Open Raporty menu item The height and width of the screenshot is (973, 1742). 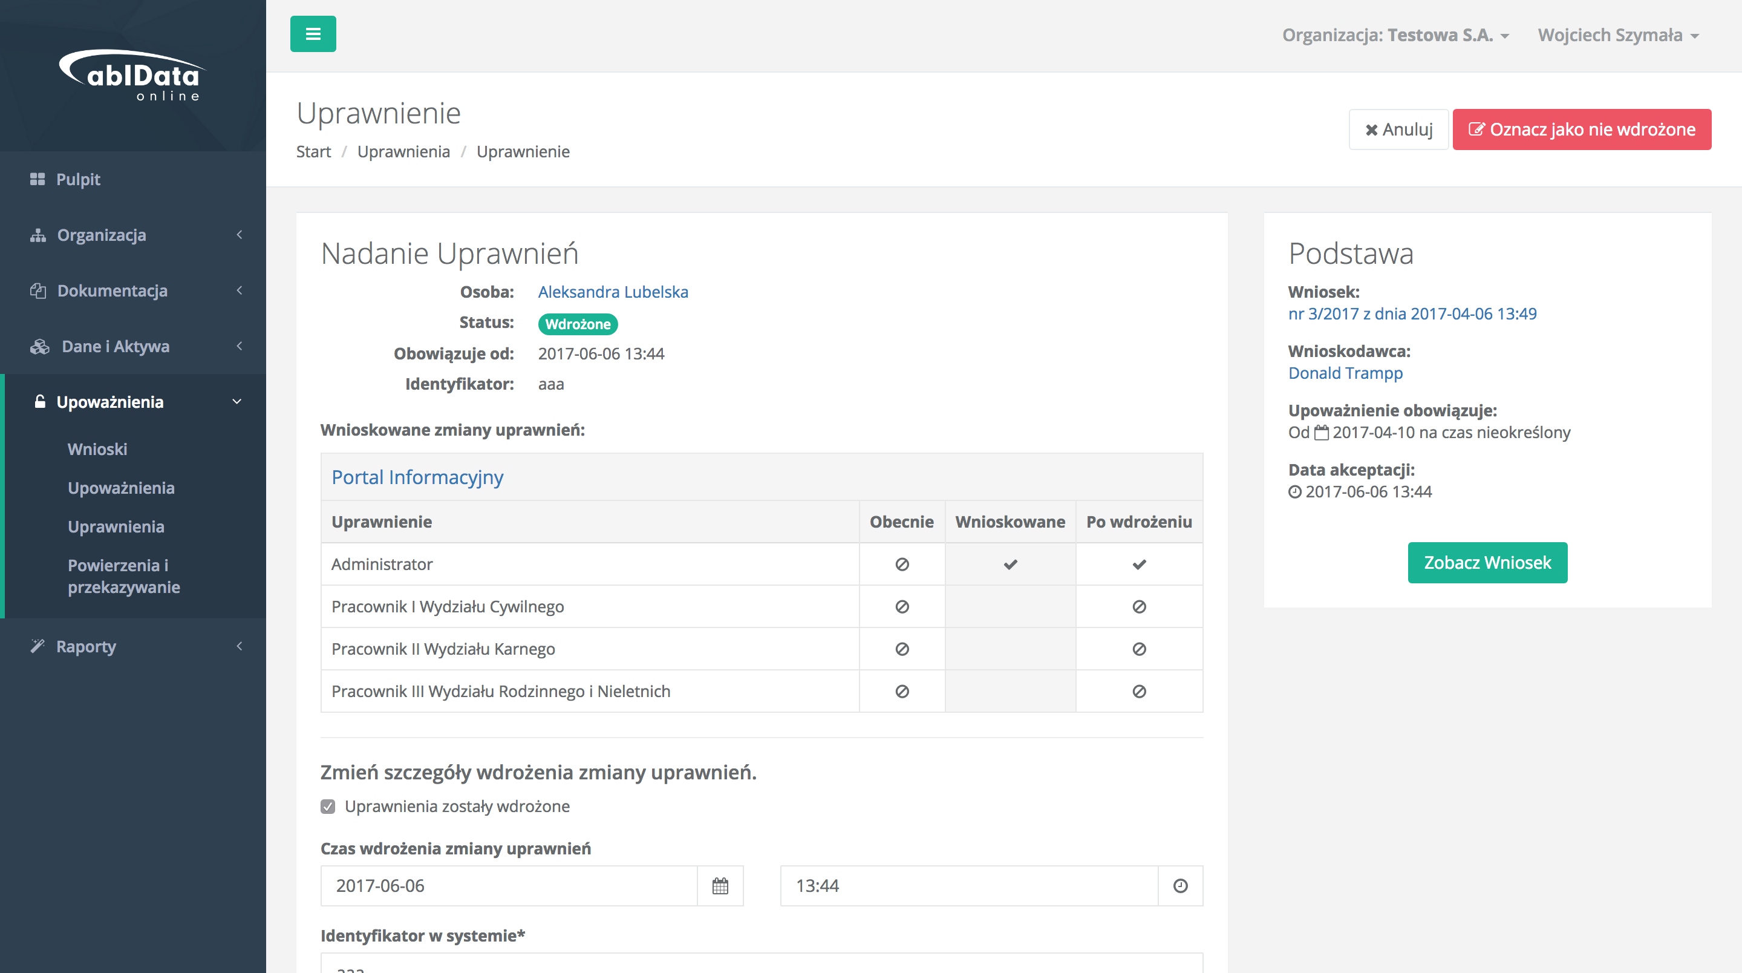pyautogui.click(x=86, y=646)
